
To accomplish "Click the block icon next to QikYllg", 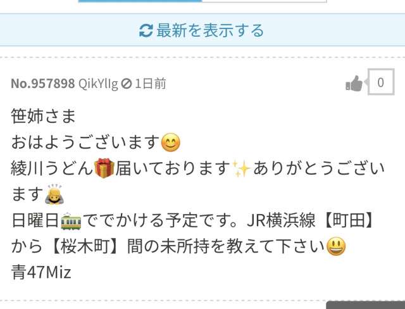I will point(127,84).
